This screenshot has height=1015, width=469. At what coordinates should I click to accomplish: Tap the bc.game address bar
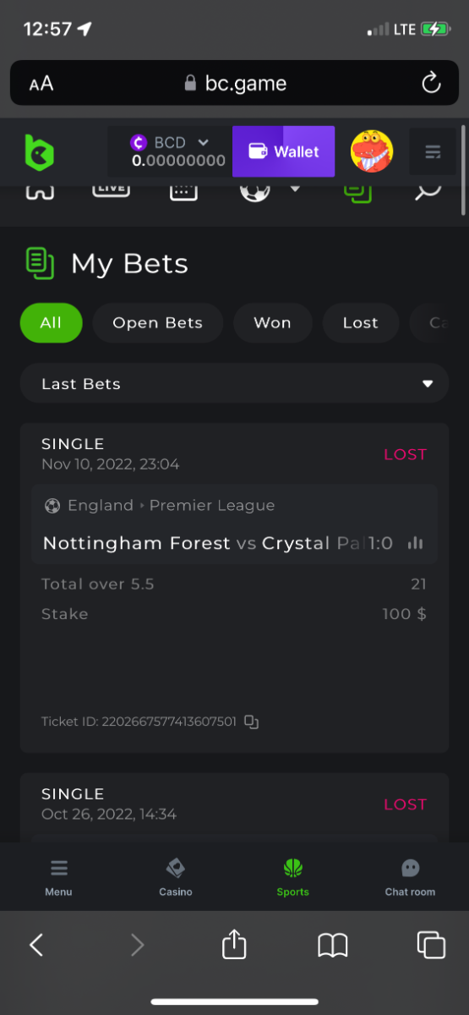235,83
